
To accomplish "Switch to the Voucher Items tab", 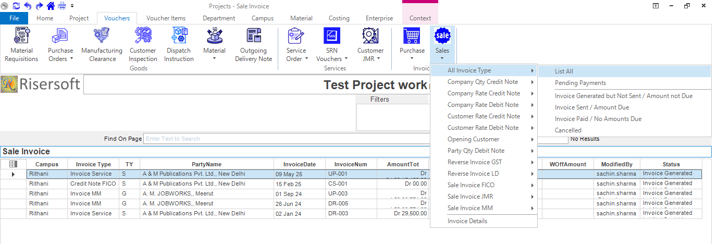I will point(166,18).
